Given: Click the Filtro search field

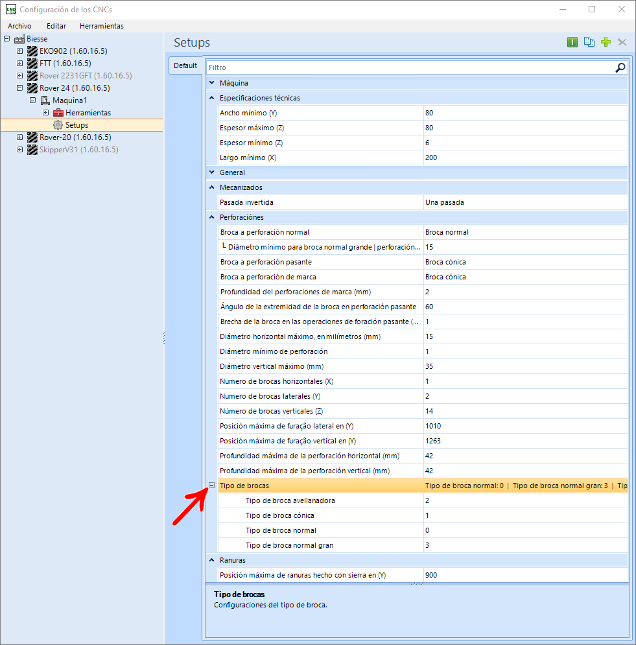Looking at the screenshot, I should pyautogui.click(x=410, y=67).
